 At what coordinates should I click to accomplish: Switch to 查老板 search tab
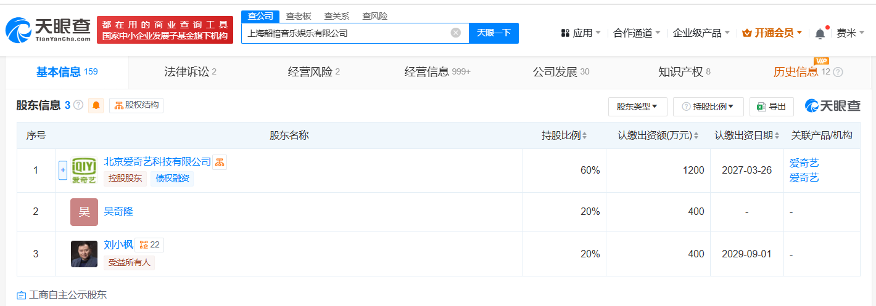299,17
